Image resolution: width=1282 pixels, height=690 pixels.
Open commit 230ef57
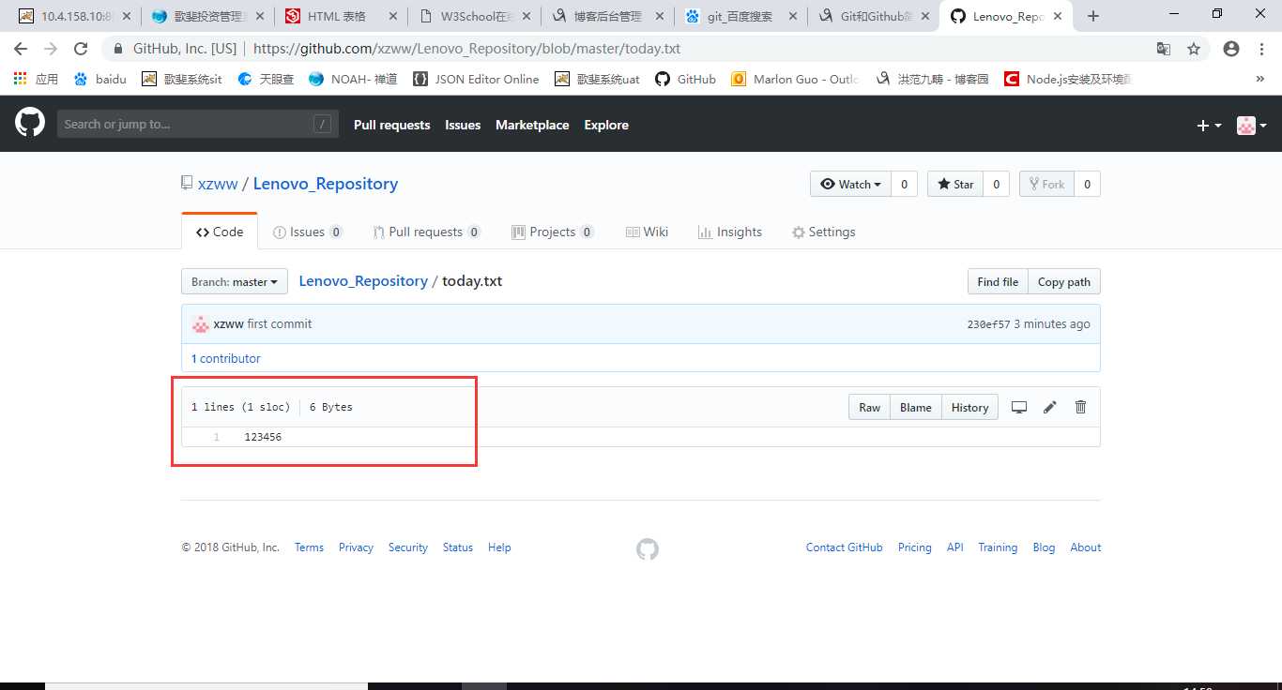pyautogui.click(x=988, y=324)
